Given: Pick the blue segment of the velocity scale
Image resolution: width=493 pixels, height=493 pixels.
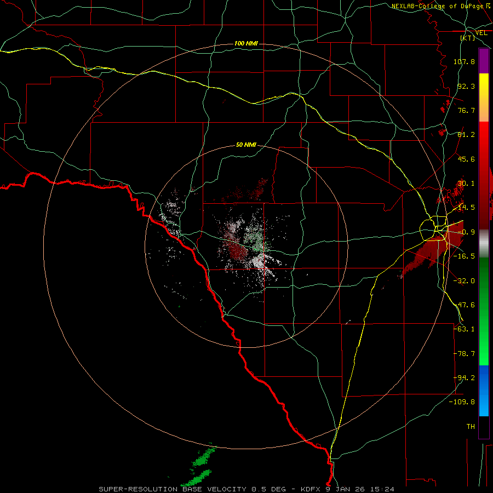Looking at the screenshot, I should point(484,391).
